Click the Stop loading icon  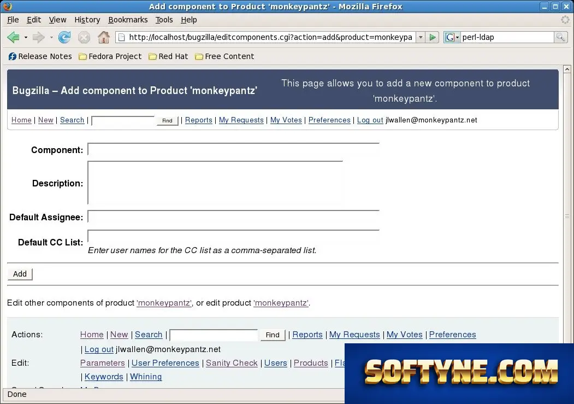pyautogui.click(x=84, y=37)
